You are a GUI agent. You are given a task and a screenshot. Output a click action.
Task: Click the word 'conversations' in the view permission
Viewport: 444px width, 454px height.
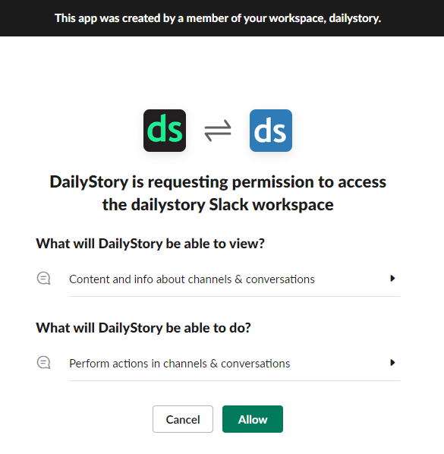click(x=280, y=279)
